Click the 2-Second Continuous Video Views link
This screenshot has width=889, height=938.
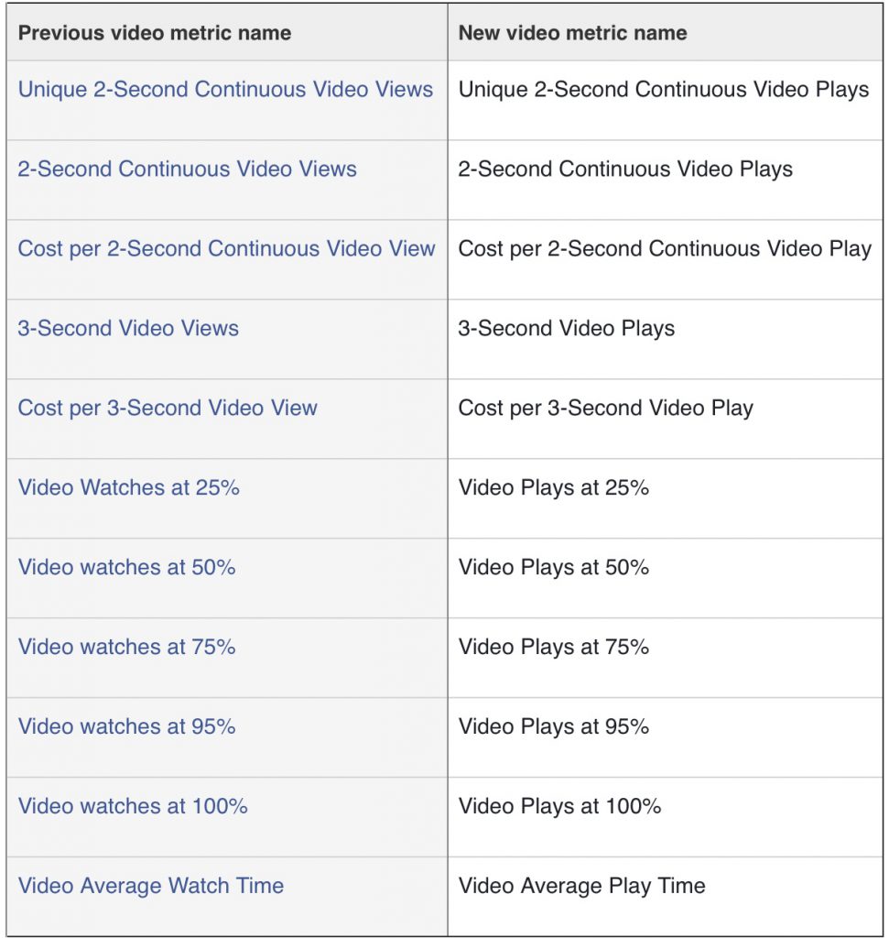point(187,169)
